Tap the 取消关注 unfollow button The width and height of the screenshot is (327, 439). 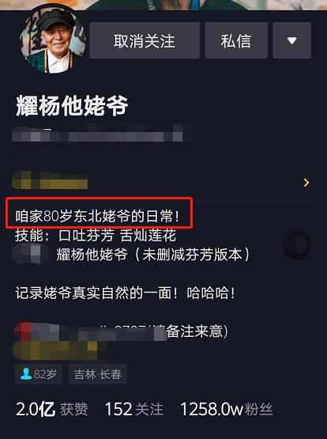(145, 40)
